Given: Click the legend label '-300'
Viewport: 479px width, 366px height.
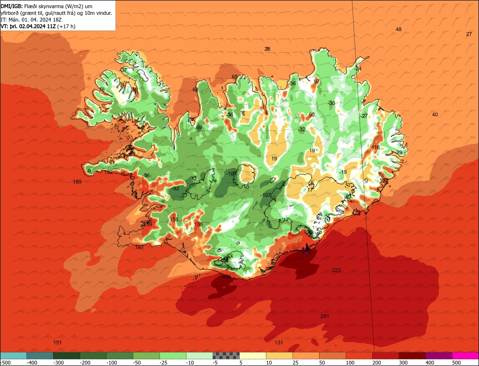Looking at the screenshot, I should [x=58, y=363].
